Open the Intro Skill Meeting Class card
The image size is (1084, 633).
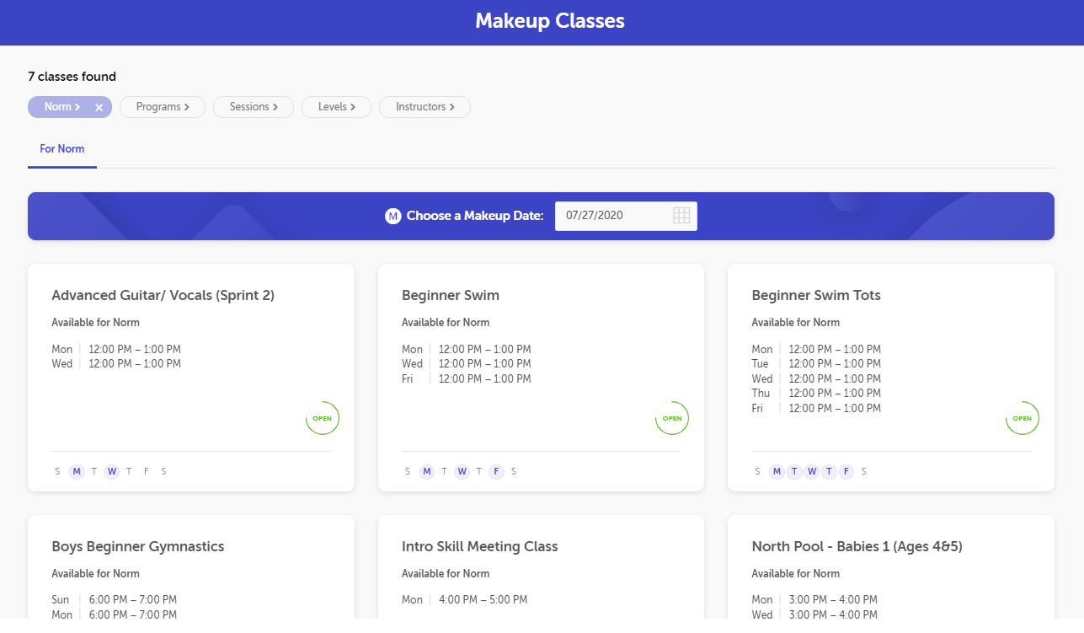tap(480, 547)
